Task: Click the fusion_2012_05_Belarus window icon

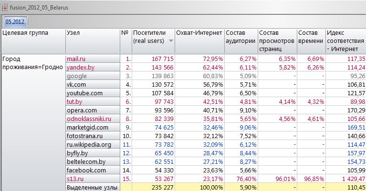Action: click(x=4, y=7)
